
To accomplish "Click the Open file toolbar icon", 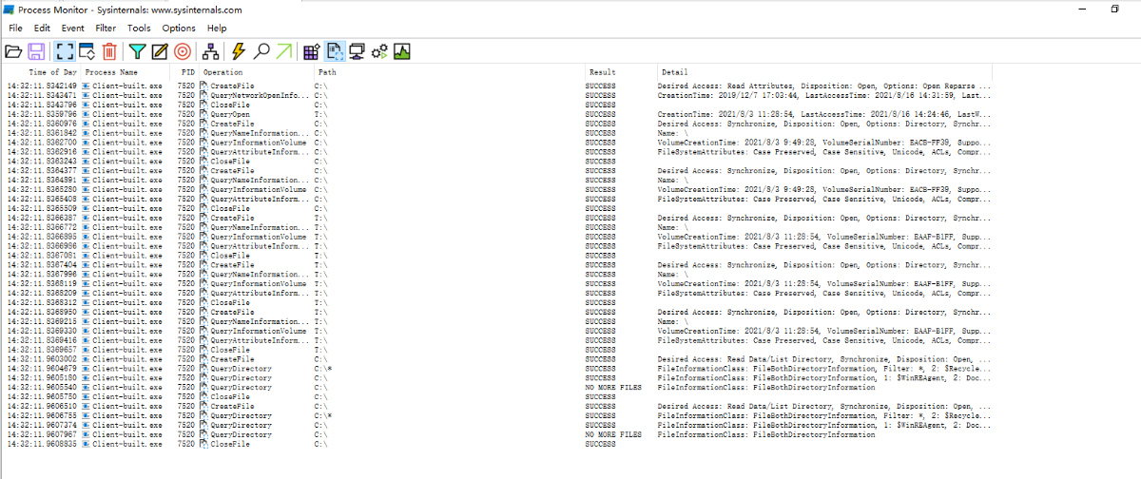I will point(13,51).
